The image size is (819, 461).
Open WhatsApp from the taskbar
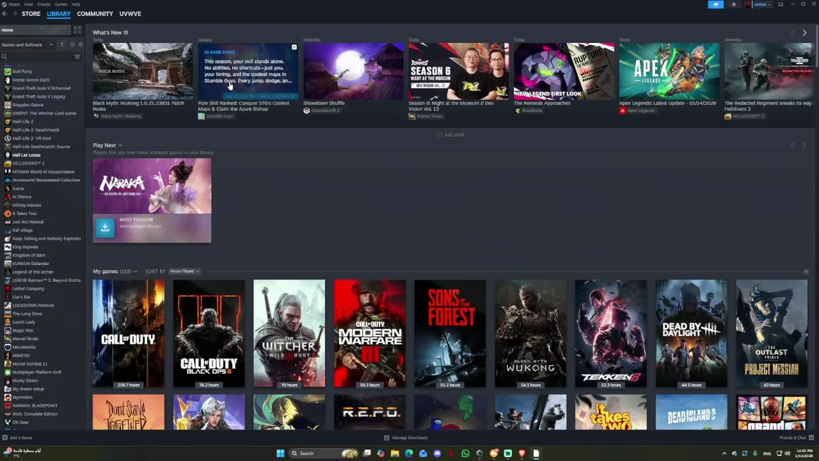(465, 453)
